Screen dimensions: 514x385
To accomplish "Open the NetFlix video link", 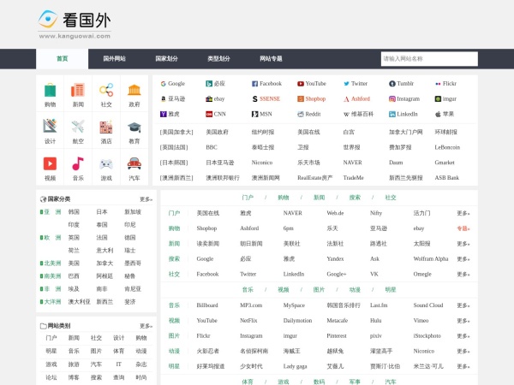I will click(248, 321).
